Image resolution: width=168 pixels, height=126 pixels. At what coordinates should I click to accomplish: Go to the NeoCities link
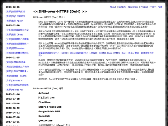pos(133,7)
